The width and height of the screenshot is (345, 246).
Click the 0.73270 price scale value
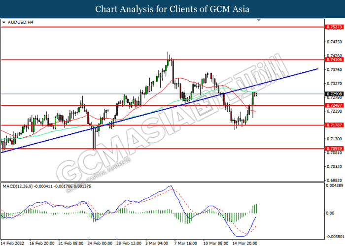(x=335, y=84)
